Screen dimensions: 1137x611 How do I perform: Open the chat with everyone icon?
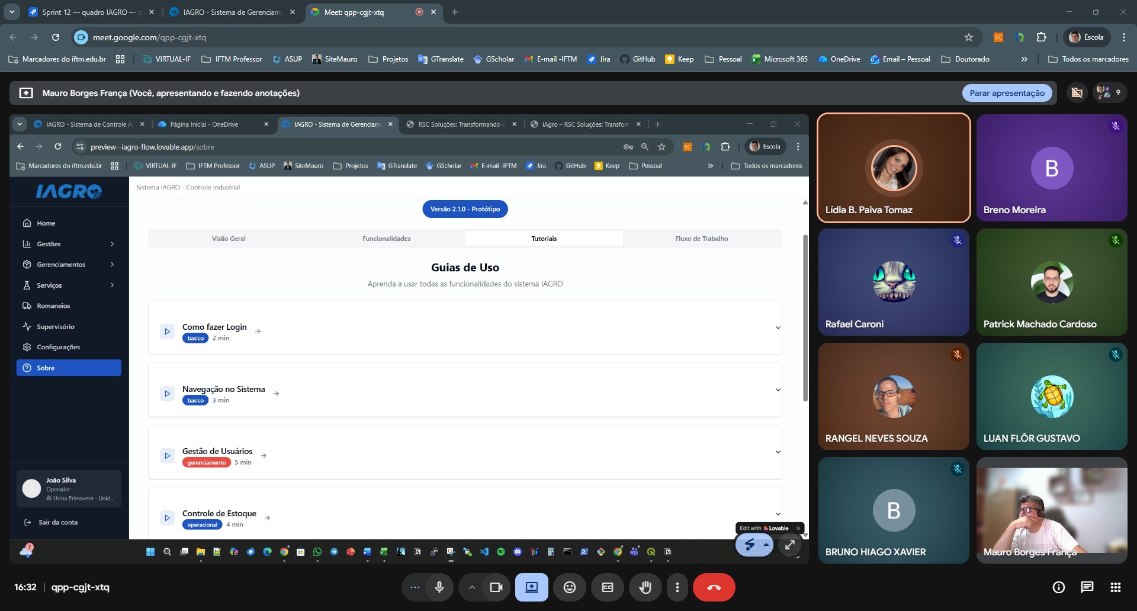pyautogui.click(x=1087, y=587)
